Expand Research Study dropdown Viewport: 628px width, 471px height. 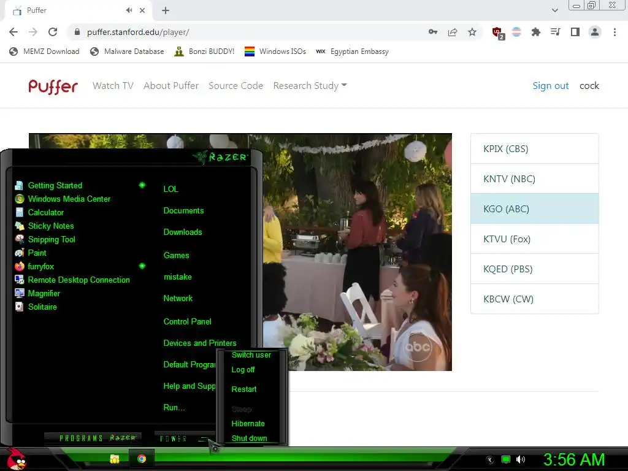pyautogui.click(x=310, y=86)
